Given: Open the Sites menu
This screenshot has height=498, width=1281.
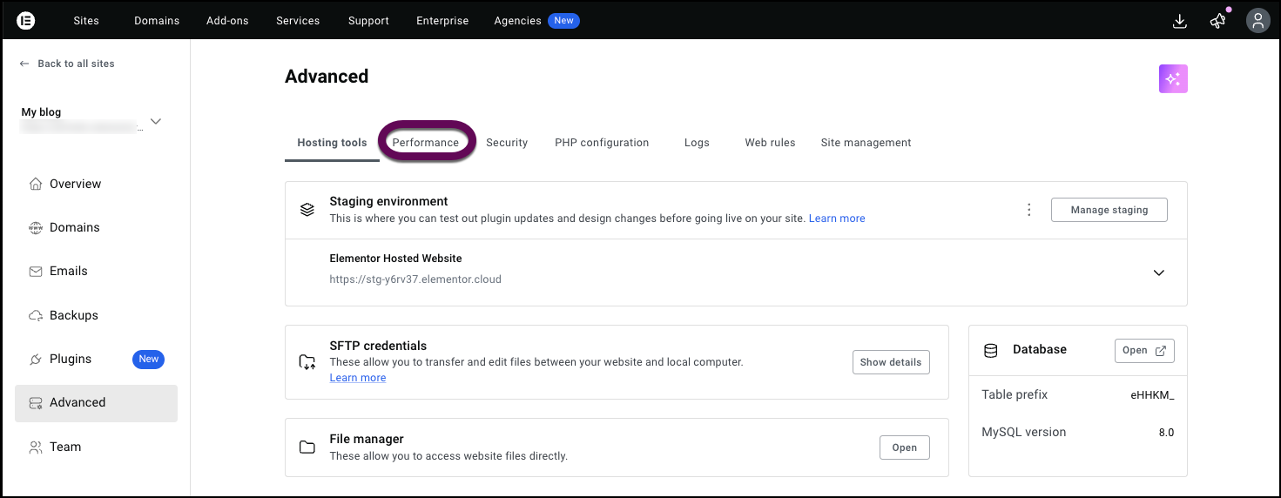Looking at the screenshot, I should coord(86,21).
